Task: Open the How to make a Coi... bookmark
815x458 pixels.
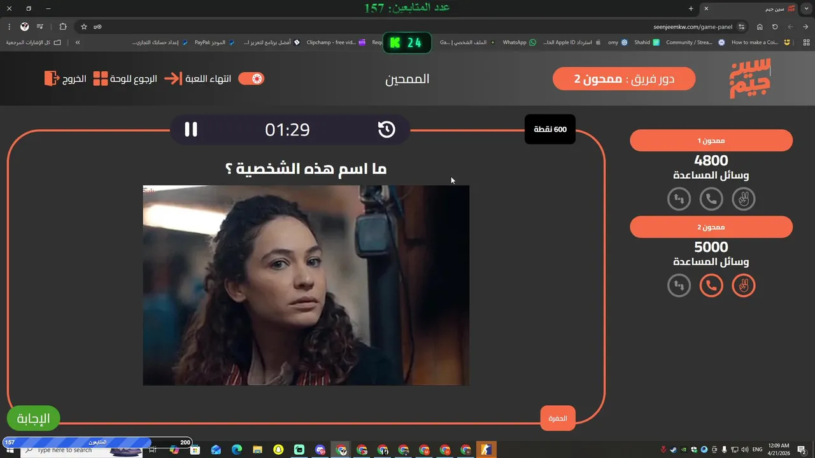Action: [761, 43]
